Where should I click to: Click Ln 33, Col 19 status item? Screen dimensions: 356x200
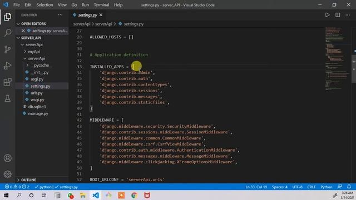(x=256, y=187)
